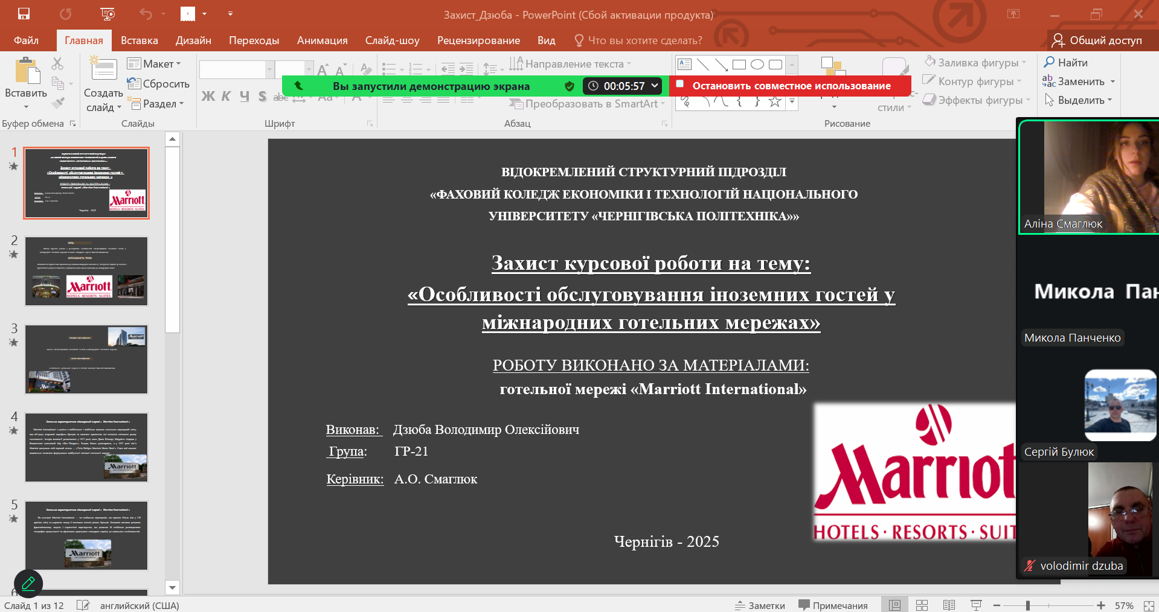Click the green annotation pencil button
1159x612 pixels.
pyautogui.click(x=28, y=584)
